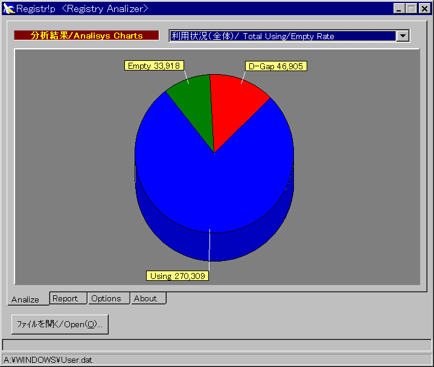Image resolution: width=434 pixels, height=367 pixels.
Task: Close the Registr!p window
Action: [x=424, y=8]
